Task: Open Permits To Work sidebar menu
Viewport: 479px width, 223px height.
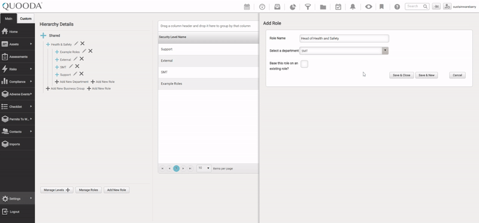Action: tap(17, 119)
